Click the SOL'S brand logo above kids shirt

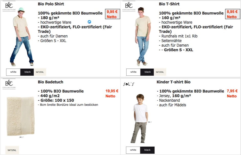pos(129,84)
